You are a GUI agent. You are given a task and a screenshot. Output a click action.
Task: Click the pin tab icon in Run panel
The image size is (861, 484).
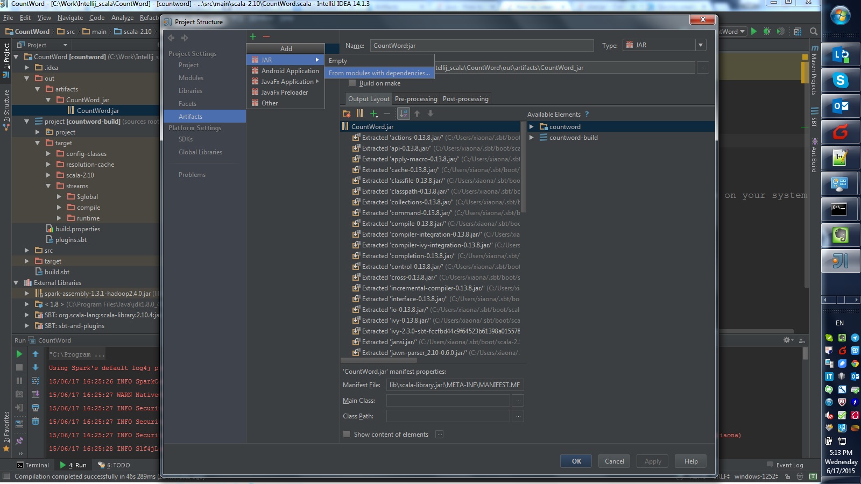tap(19, 441)
